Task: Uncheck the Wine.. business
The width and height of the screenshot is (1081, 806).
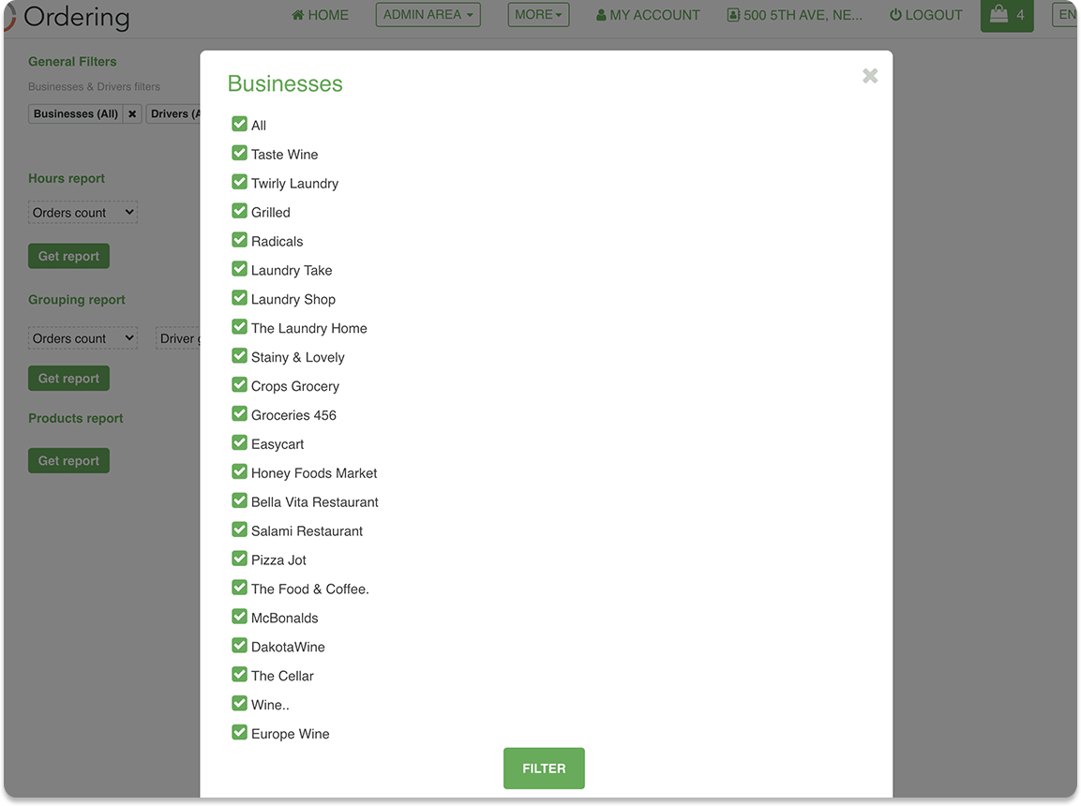Action: pyautogui.click(x=239, y=703)
